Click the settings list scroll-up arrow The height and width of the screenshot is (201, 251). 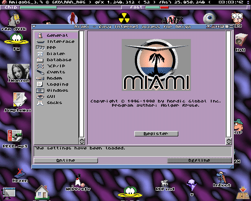[x=82, y=139]
